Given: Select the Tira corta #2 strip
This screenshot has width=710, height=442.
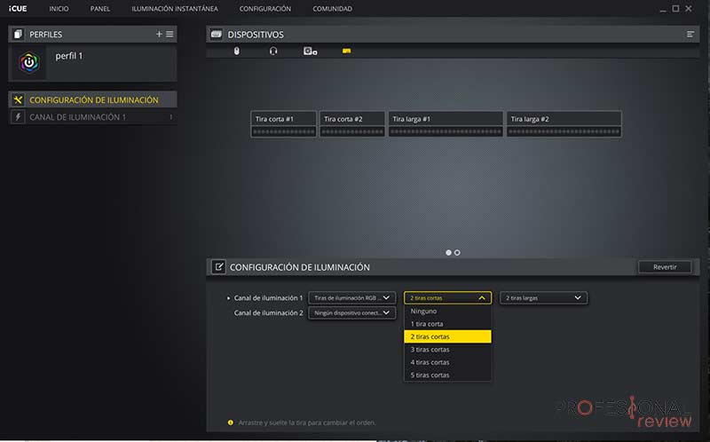Looking at the screenshot, I should pos(352,124).
